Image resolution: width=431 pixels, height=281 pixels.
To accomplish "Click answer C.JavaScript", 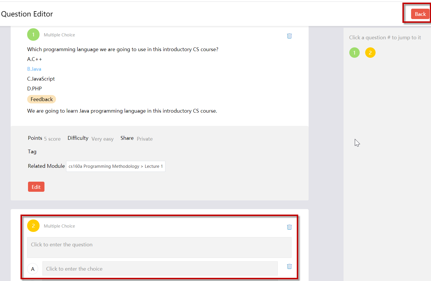I will click(x=41, y=79).
